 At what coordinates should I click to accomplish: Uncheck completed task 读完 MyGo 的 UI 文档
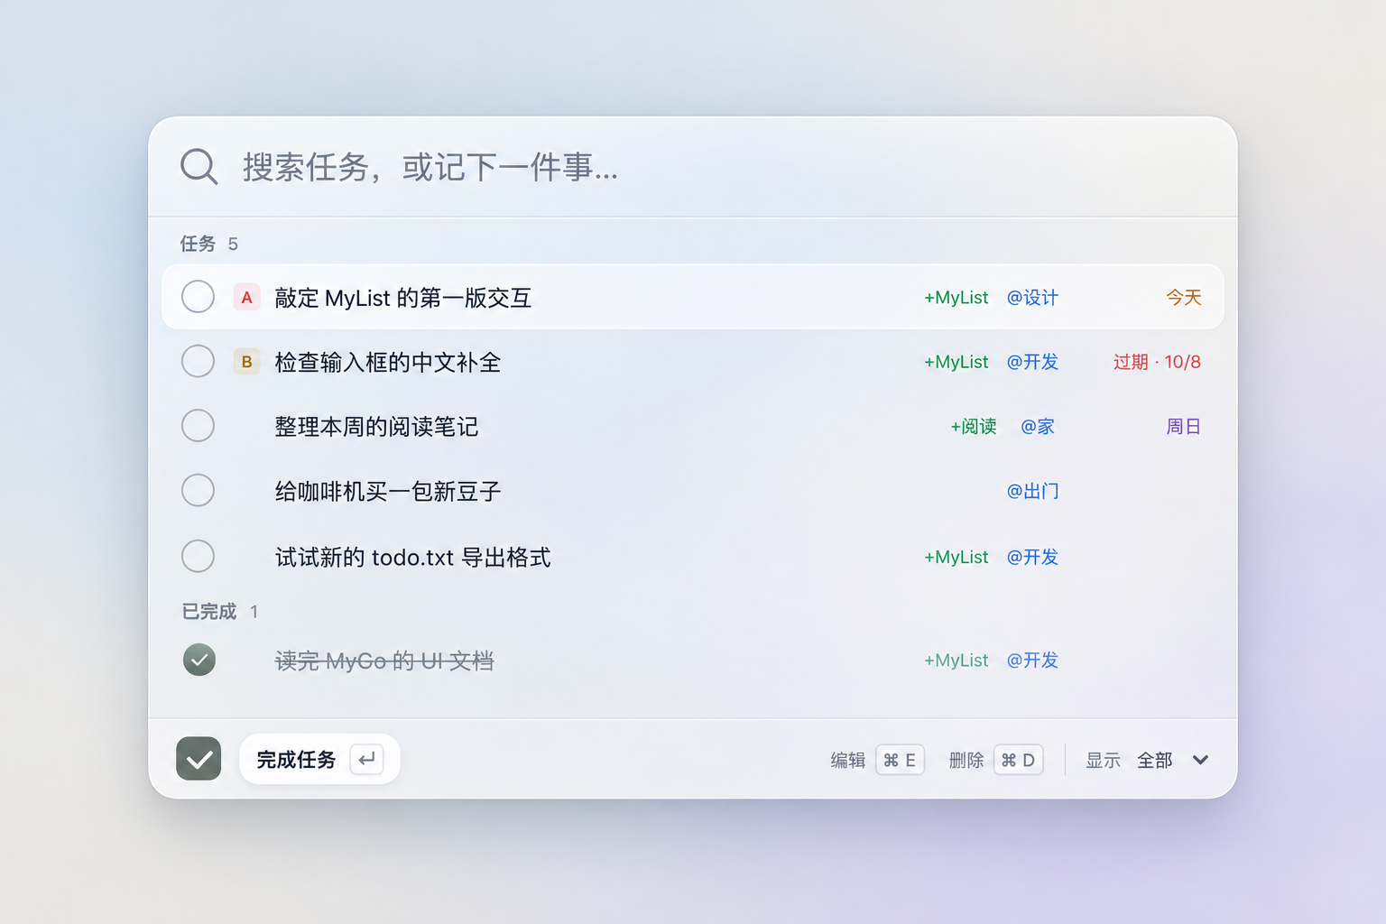coord(199,660)
